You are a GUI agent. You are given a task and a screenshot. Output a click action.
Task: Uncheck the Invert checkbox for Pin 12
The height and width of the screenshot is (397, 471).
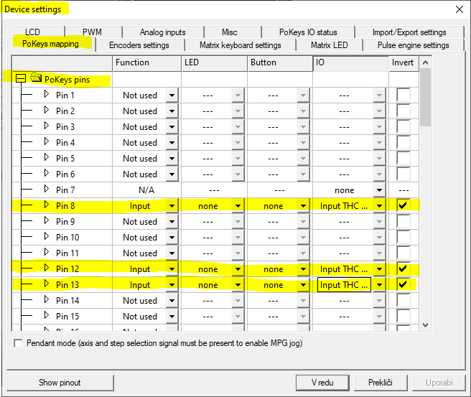tap(403, 268)
